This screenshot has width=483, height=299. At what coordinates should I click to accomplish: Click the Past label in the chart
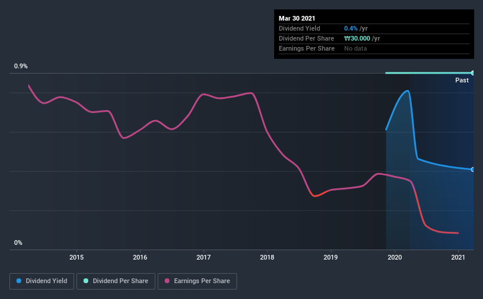[x=462, y=80]
